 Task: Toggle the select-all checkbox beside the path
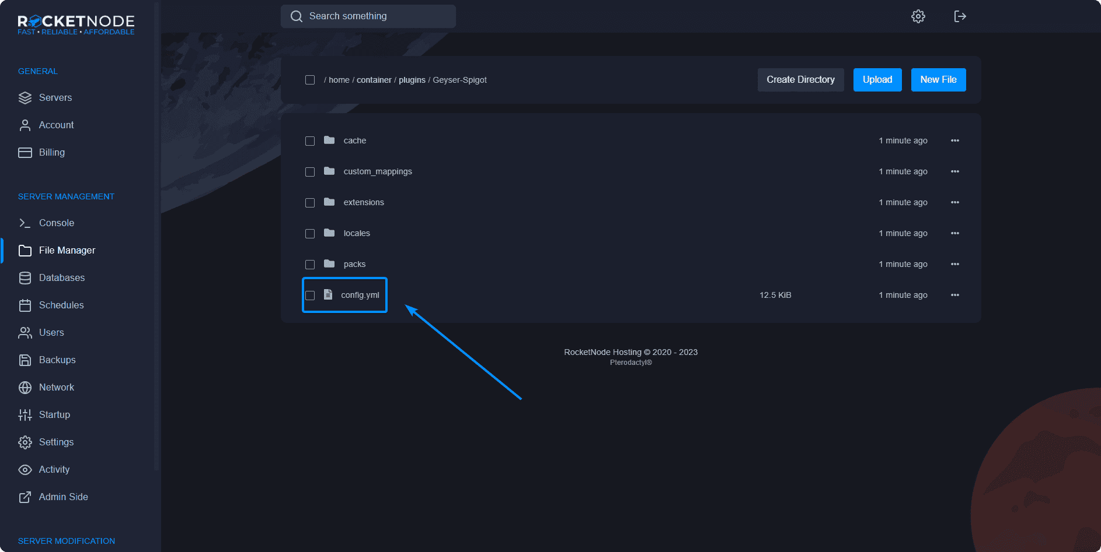(x=310, y=80)
